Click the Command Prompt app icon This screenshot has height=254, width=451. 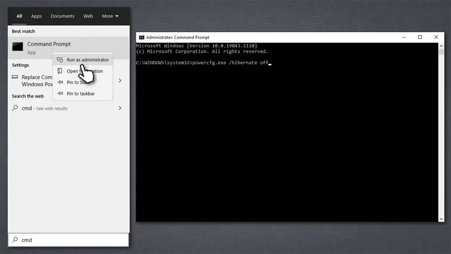[x=17, y=47]
